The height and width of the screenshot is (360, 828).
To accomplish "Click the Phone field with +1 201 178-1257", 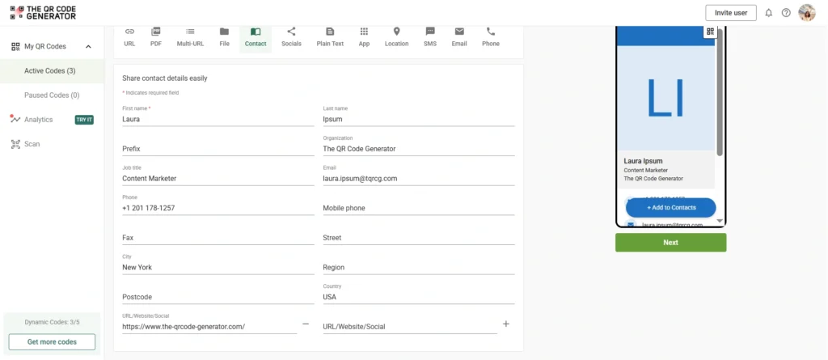I will pyautogui.click(x=218, y=208).
